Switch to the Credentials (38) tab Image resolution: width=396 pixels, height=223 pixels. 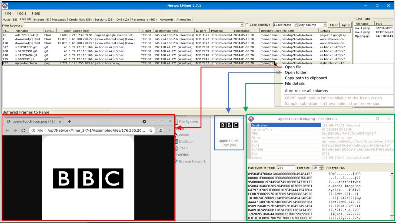click(80, 20)
